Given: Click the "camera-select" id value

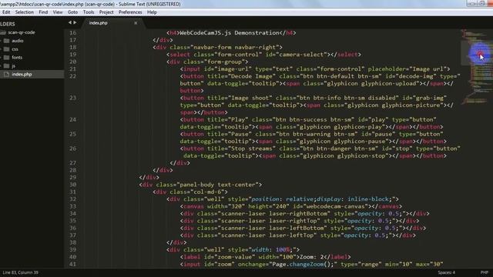Looking at the screenshot, I should coord(301,55).
